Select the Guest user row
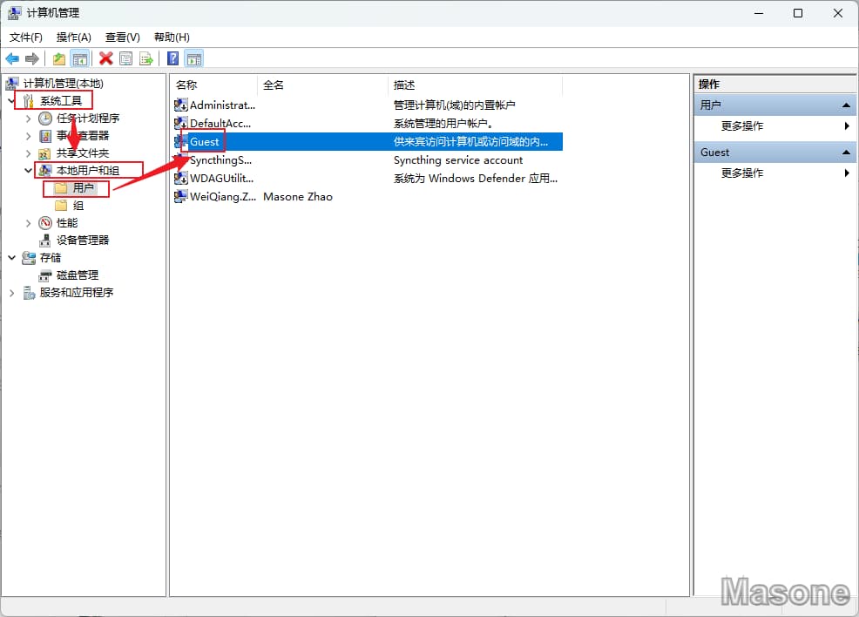Viewport: 859px width, 617px height. 368,141
